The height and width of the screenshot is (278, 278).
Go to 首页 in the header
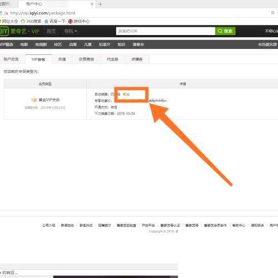tap(51, 31)
